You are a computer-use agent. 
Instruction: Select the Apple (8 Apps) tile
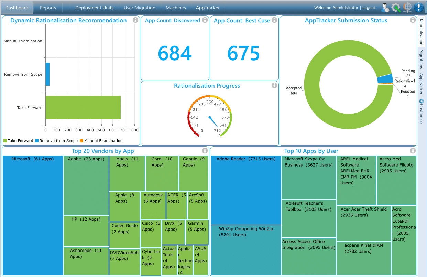coord(124,206)
